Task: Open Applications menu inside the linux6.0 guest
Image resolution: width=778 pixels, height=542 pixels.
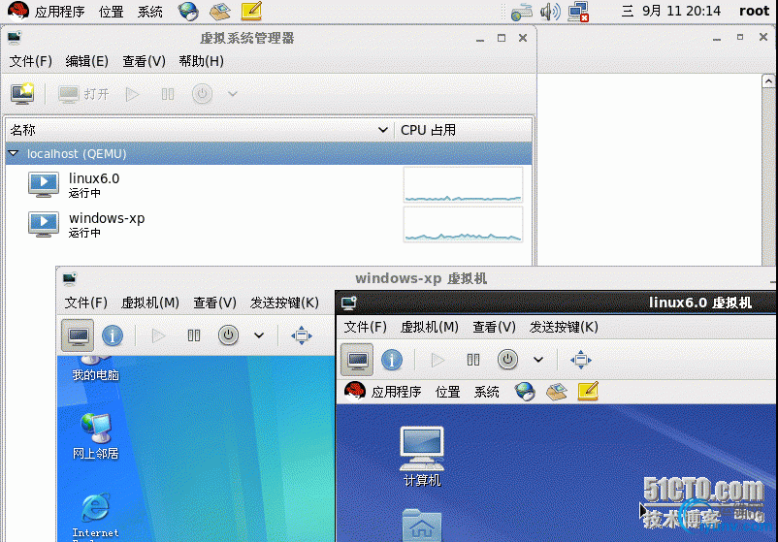Action: coord(396,392)
